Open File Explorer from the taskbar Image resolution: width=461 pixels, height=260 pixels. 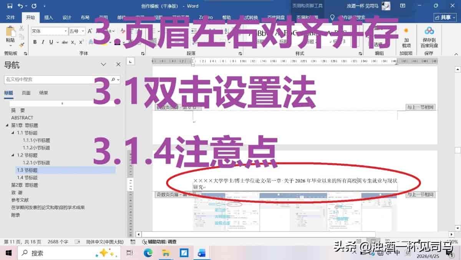(166, 253)
